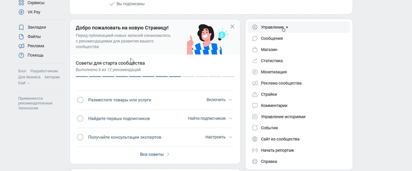Click the recommendations progress bar
The image size is (412, 171).
pos(155,77)
